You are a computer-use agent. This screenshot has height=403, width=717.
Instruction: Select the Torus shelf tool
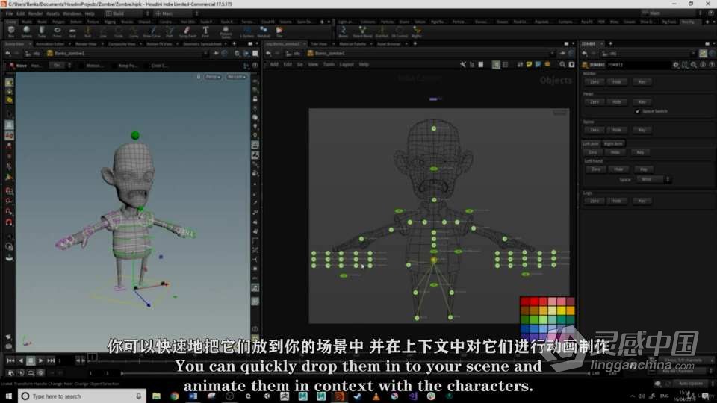click(58, 31)
